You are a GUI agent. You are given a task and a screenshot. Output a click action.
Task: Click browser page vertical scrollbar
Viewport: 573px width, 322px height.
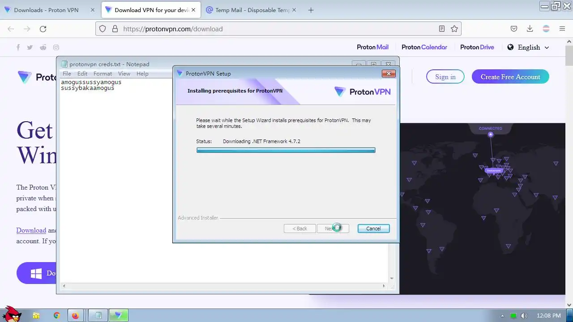(x=569, y=172)
